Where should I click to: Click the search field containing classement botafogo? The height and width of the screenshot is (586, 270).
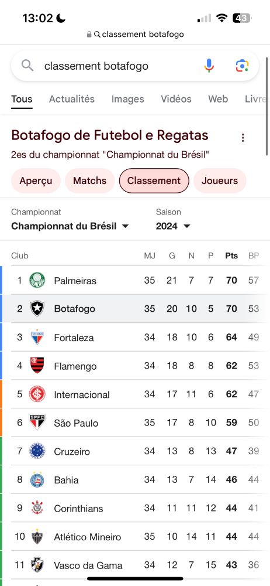point(135,66)
